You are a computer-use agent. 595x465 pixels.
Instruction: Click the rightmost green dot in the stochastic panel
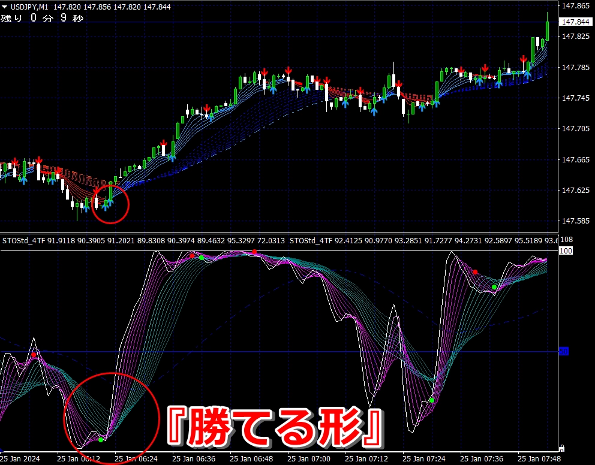[494, 287]
